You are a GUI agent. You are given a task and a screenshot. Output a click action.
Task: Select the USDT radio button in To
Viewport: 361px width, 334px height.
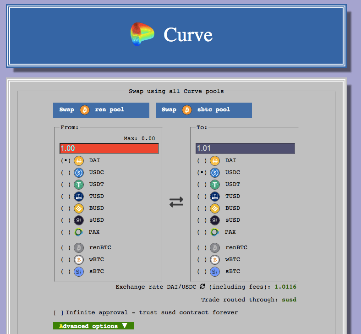[202, 185]
